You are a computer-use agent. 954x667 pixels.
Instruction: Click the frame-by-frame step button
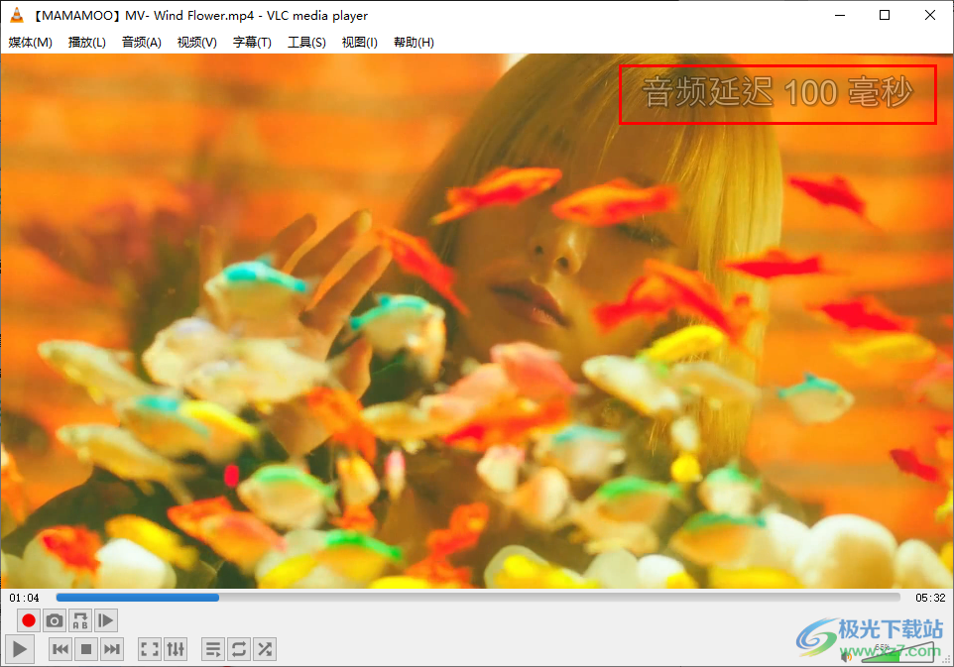(x=106, y=620)
